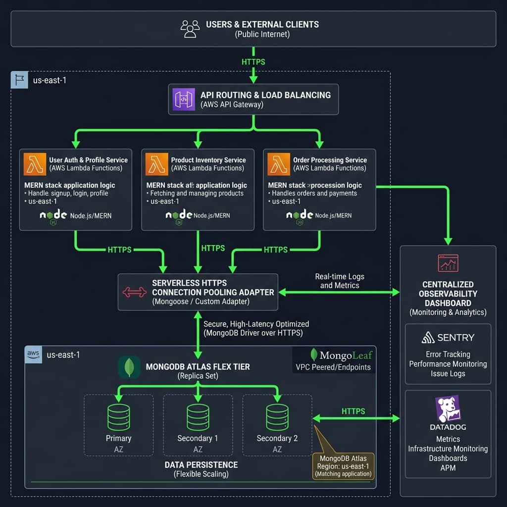This screenshot has height=507, width=507.
Task: Click 'APM' under Datadog
Action: tap(448, 468)
